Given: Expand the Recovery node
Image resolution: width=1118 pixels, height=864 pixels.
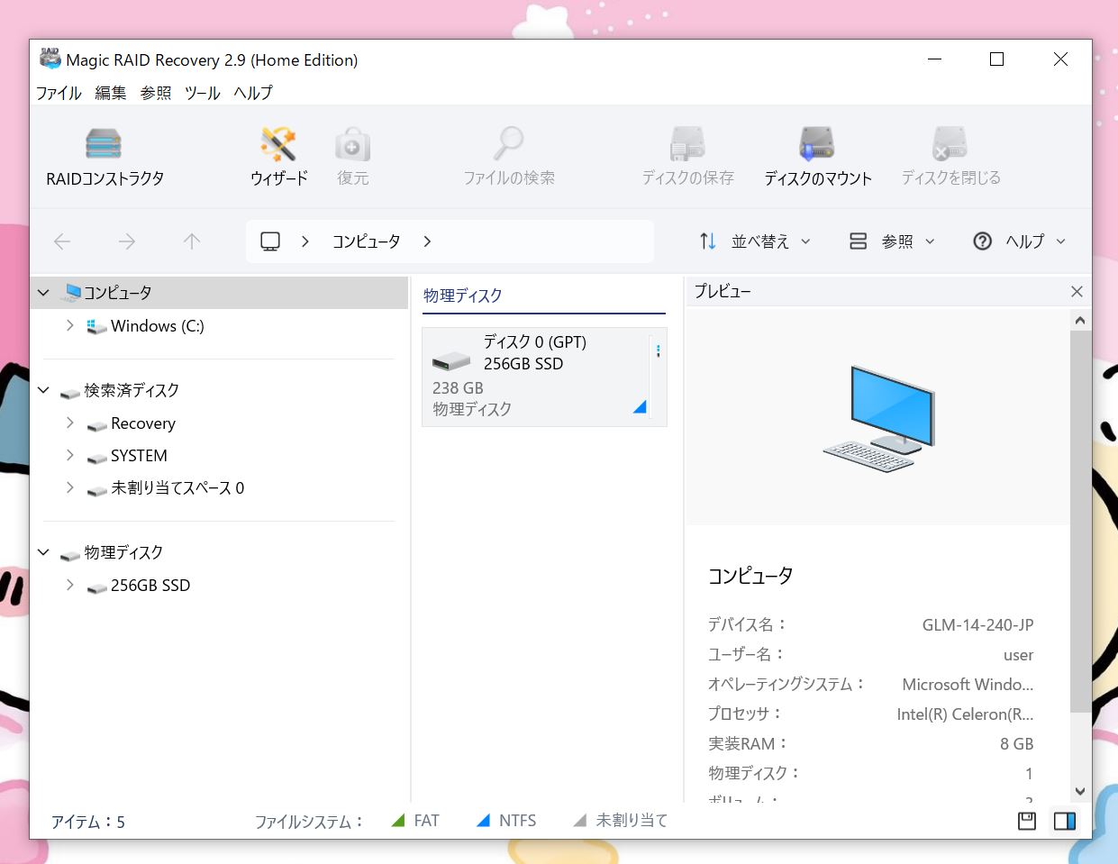Looking at the screenshot, I should tap(69, 423).
